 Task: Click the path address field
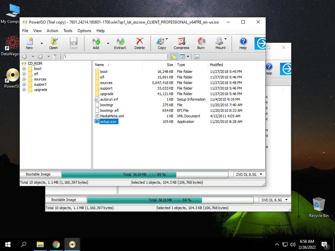tap(115, 57)
